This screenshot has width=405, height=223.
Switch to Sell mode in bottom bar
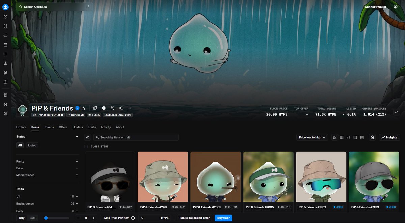[x=33, y=218]
